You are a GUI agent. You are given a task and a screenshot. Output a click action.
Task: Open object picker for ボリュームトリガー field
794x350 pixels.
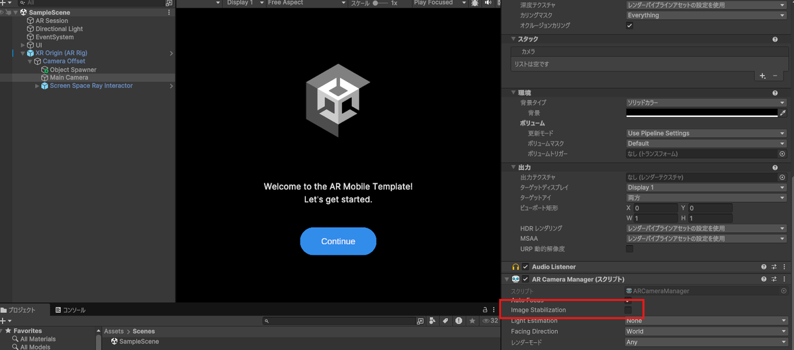[x=782, y=154]
